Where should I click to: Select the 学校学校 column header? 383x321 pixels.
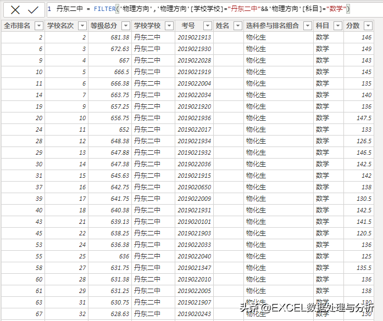point(147,26)
